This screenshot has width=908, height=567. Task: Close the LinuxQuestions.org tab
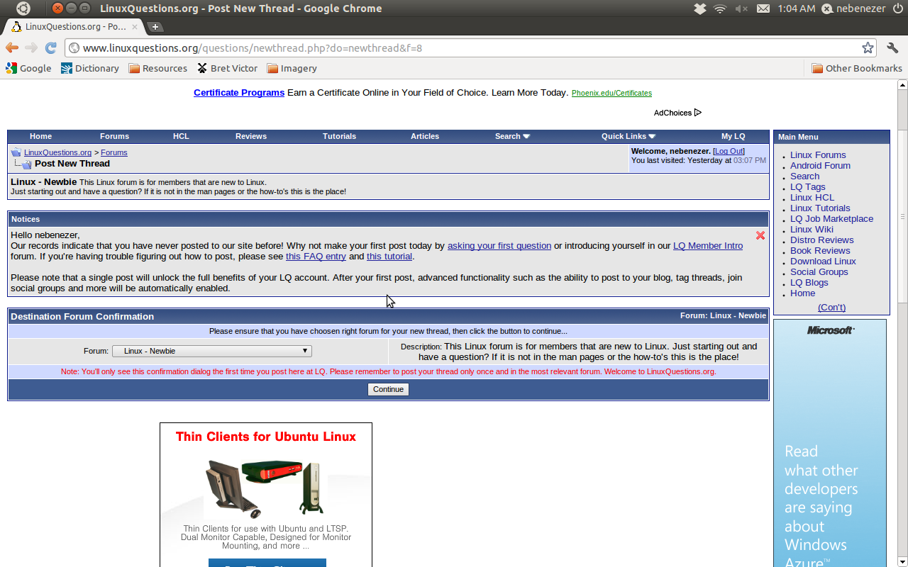tap(135, 27)
